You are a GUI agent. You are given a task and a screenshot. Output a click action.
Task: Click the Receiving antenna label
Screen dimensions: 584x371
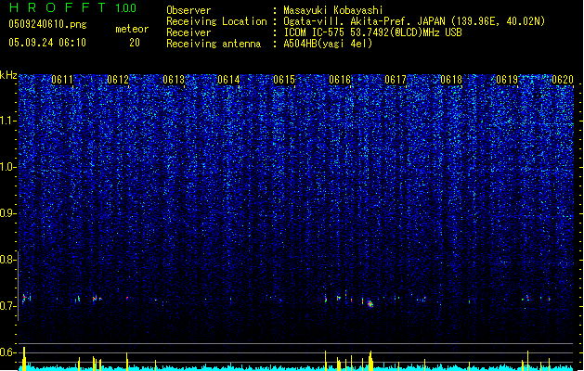pos(214,44)
